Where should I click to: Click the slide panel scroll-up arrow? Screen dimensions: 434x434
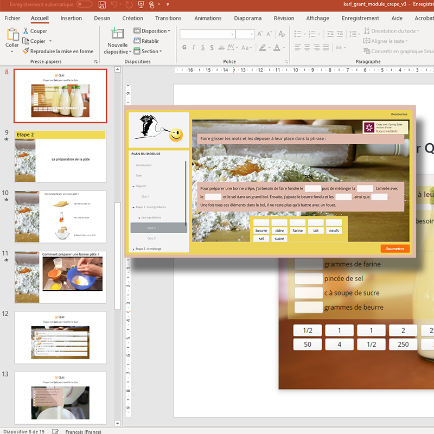118,69
